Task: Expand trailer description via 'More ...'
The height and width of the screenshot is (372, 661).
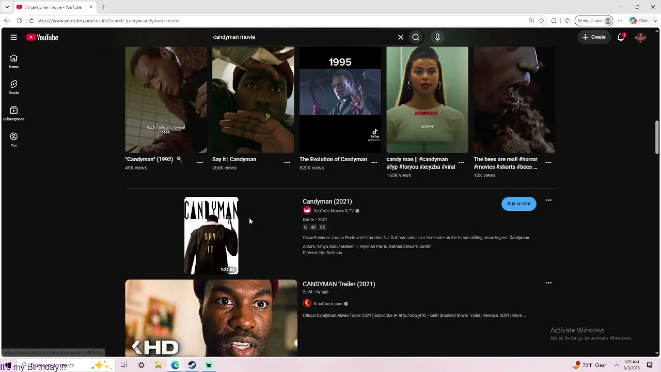Action: click(x=518, y=316)
